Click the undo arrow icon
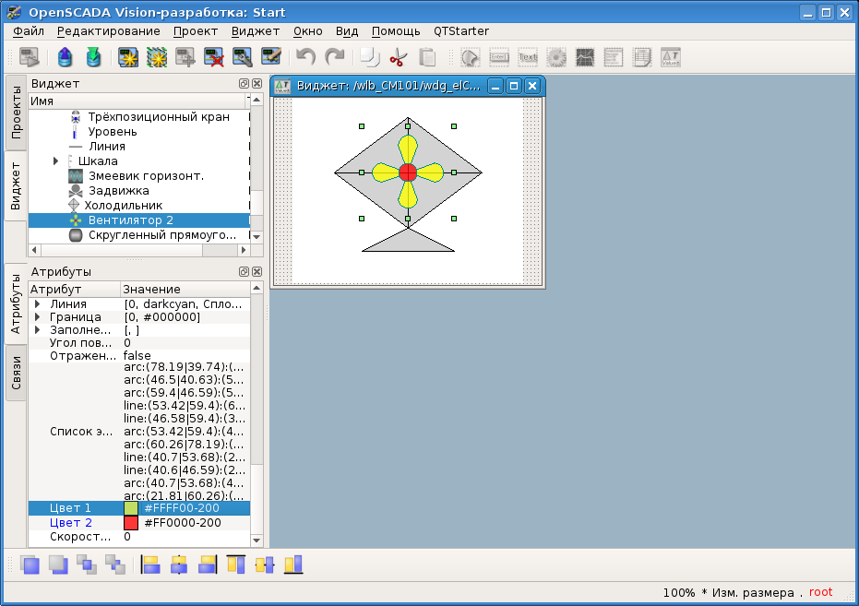Screen dimensions: 859x606 coord(305,58)
